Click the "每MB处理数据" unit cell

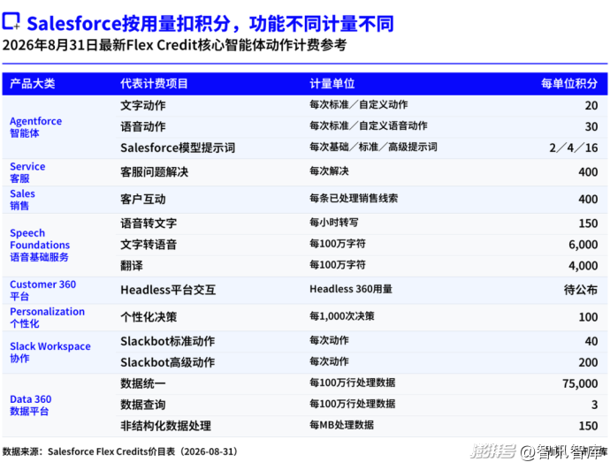click(x=341, y=425)
